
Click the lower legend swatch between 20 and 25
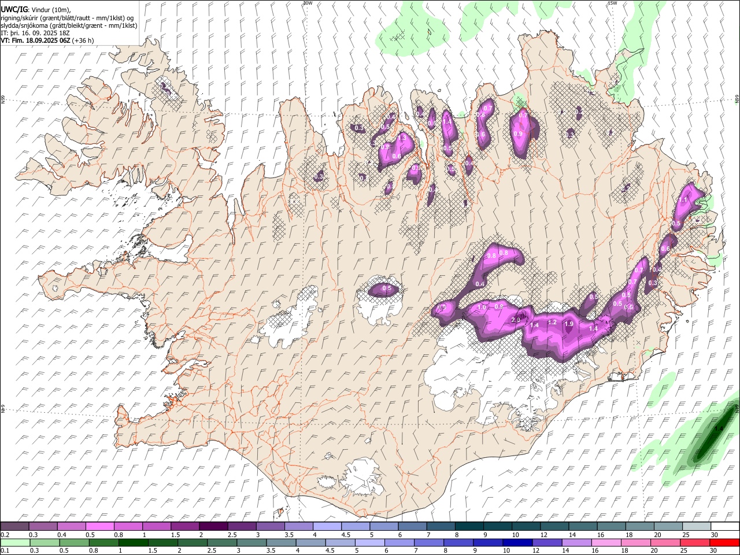[x=665, y=542]
